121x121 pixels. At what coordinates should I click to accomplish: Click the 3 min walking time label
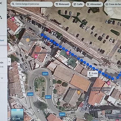click(93, 74)
